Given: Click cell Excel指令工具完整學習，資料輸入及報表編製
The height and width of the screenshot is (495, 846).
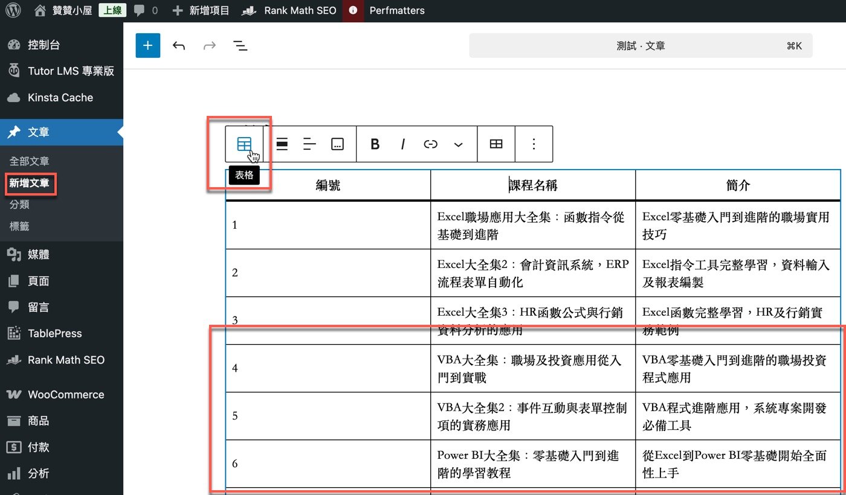Looking at the screenshot, I should (738, 273).
